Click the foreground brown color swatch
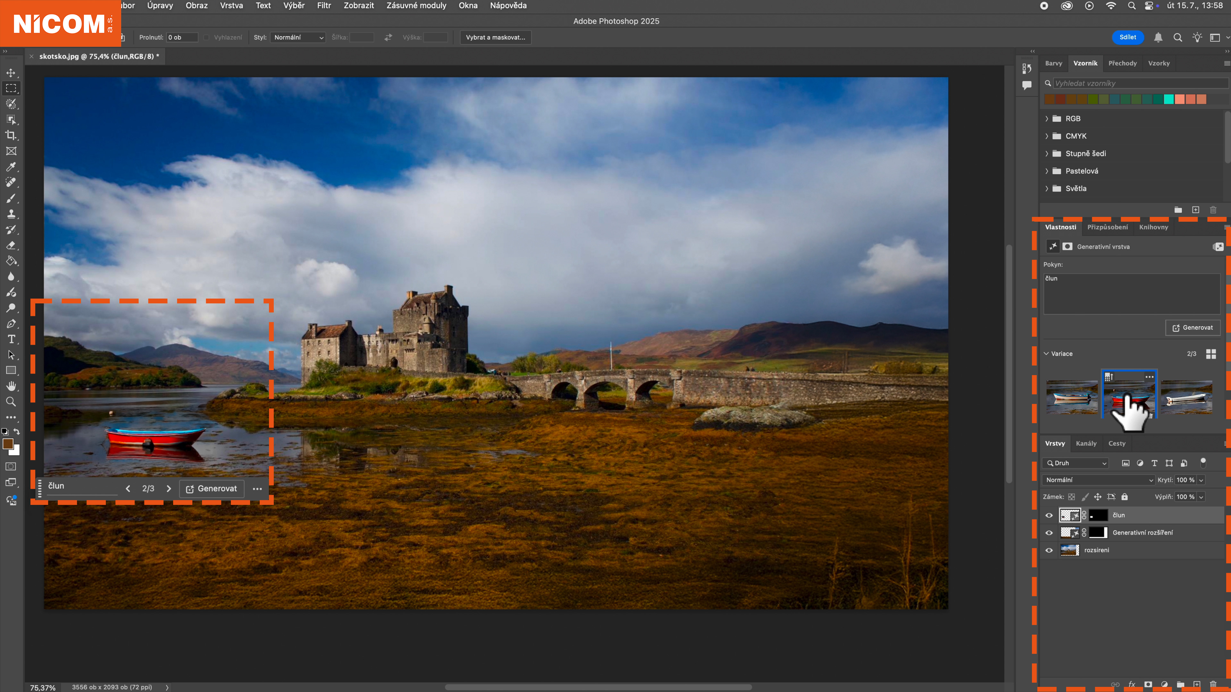Screen dimensions: 1231x692 point(8,444)
